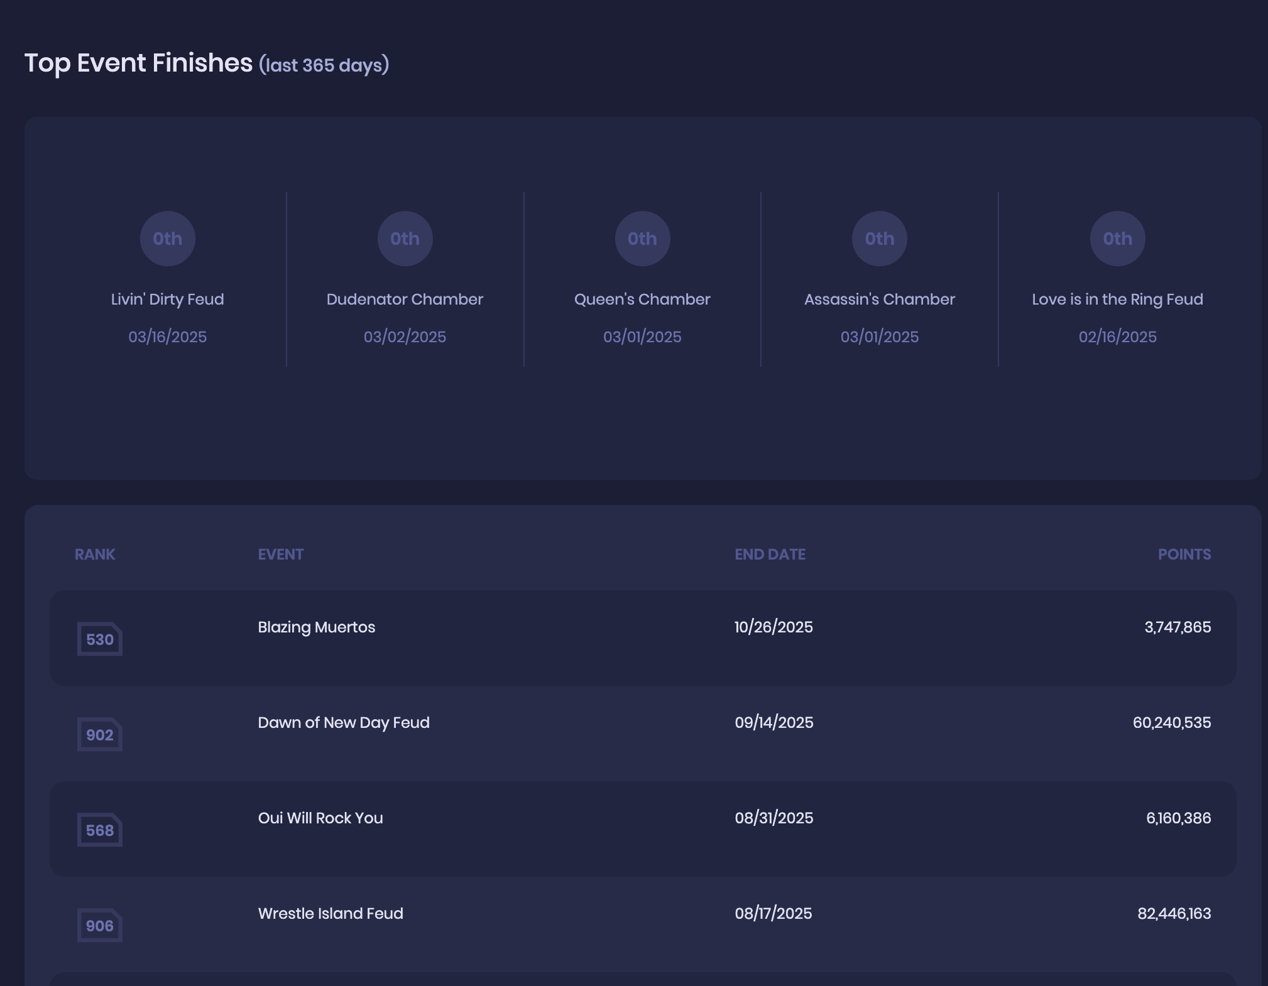Click the 902 rank badge icon
This screenshot has width=1268, height=986.
(99, 734)
